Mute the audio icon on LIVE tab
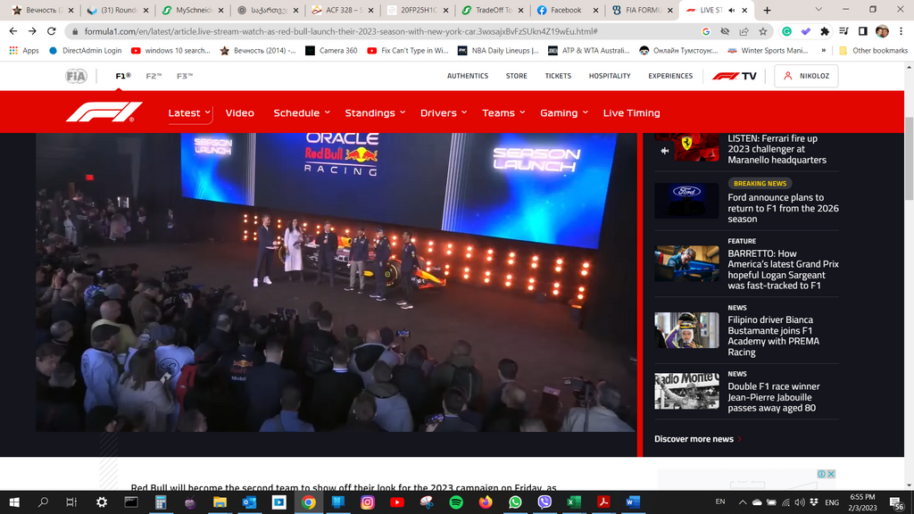 pos(732,10)
